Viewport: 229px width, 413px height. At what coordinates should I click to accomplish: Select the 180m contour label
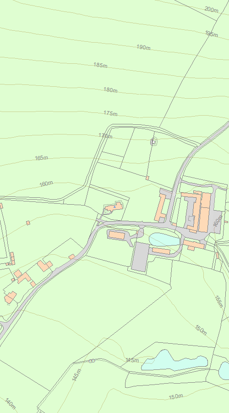110,90
